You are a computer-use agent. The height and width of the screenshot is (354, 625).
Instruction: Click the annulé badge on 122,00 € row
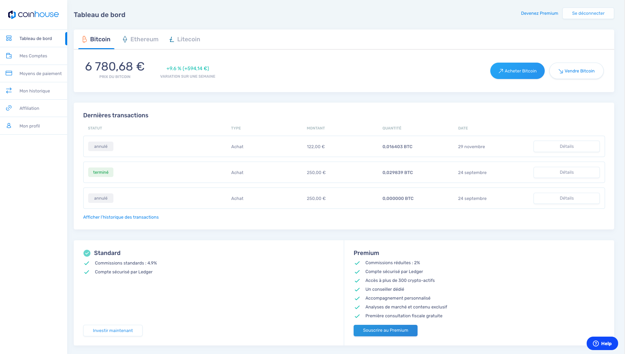click(x=101, y=147)
